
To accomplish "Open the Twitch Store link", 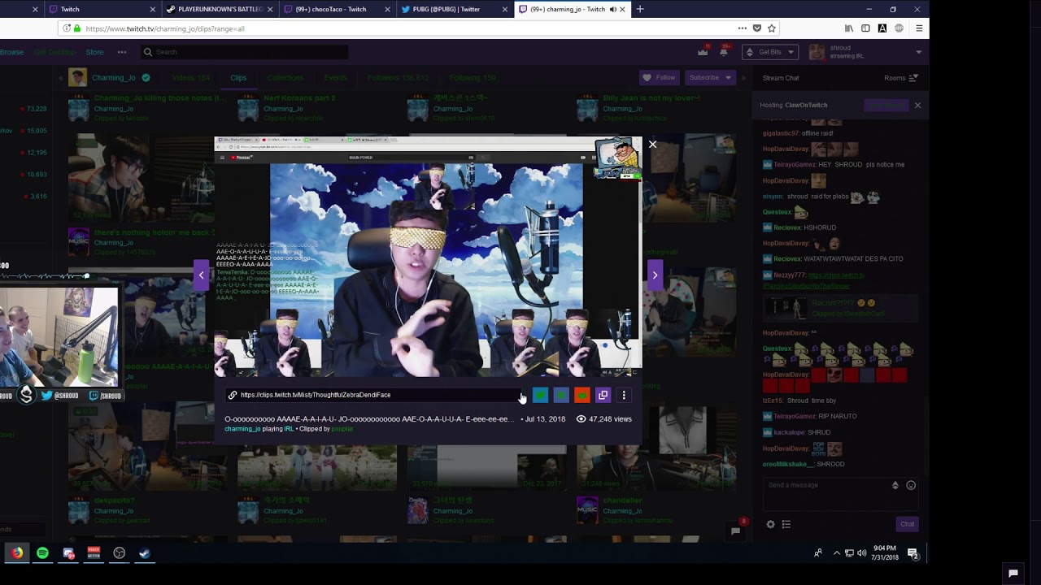I will point(94,52).
